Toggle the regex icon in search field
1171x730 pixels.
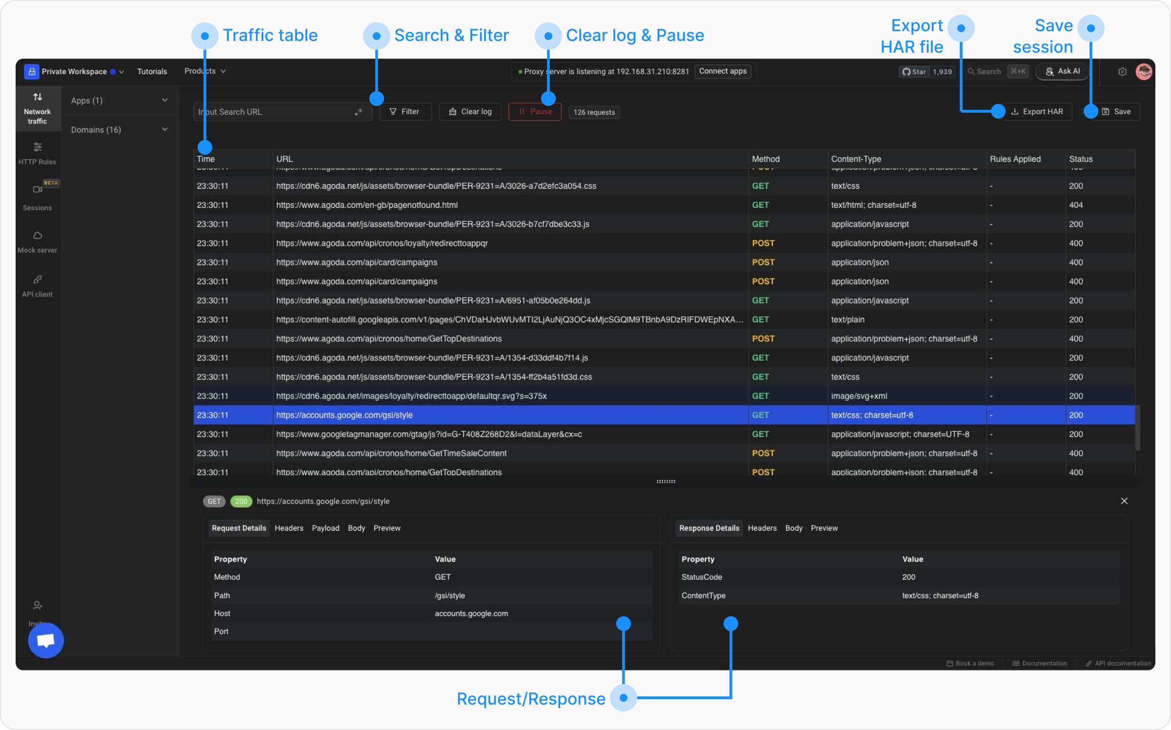pos(359,112)
